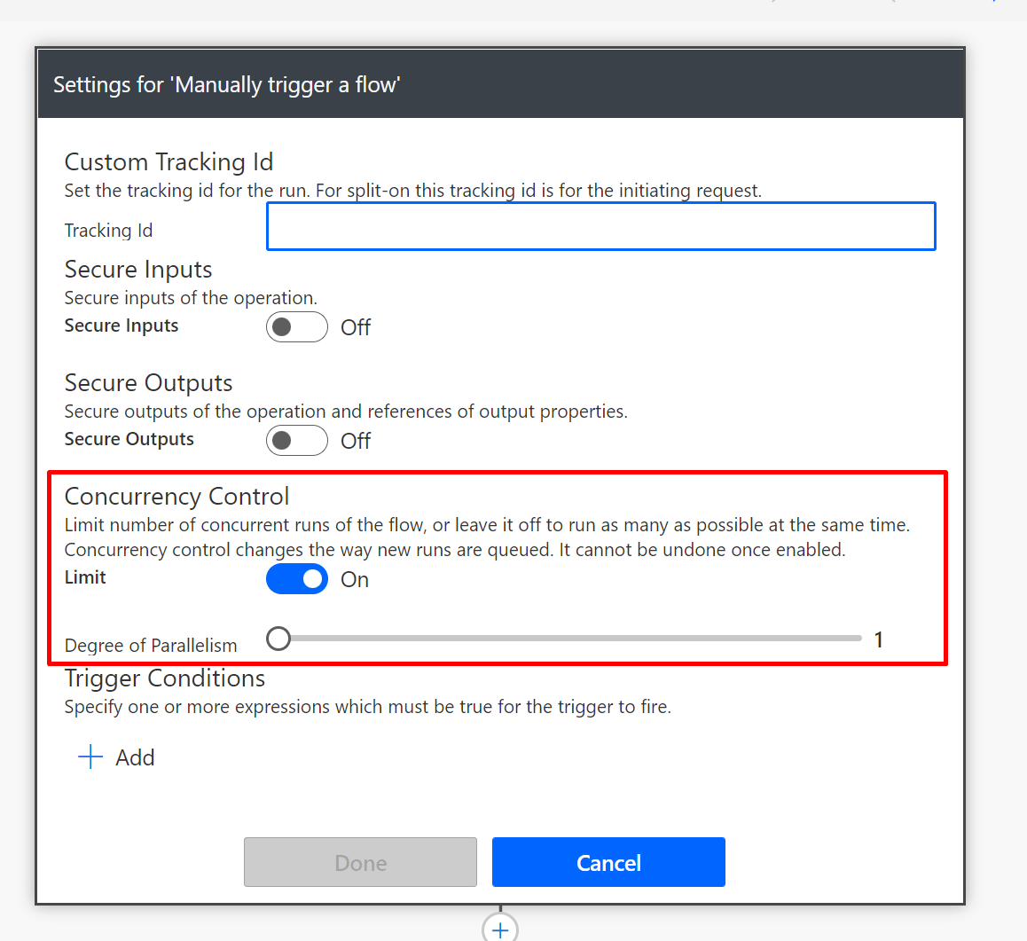Click the 'Settings for Manually trigger a flow' title

click(x=227, y=85)
